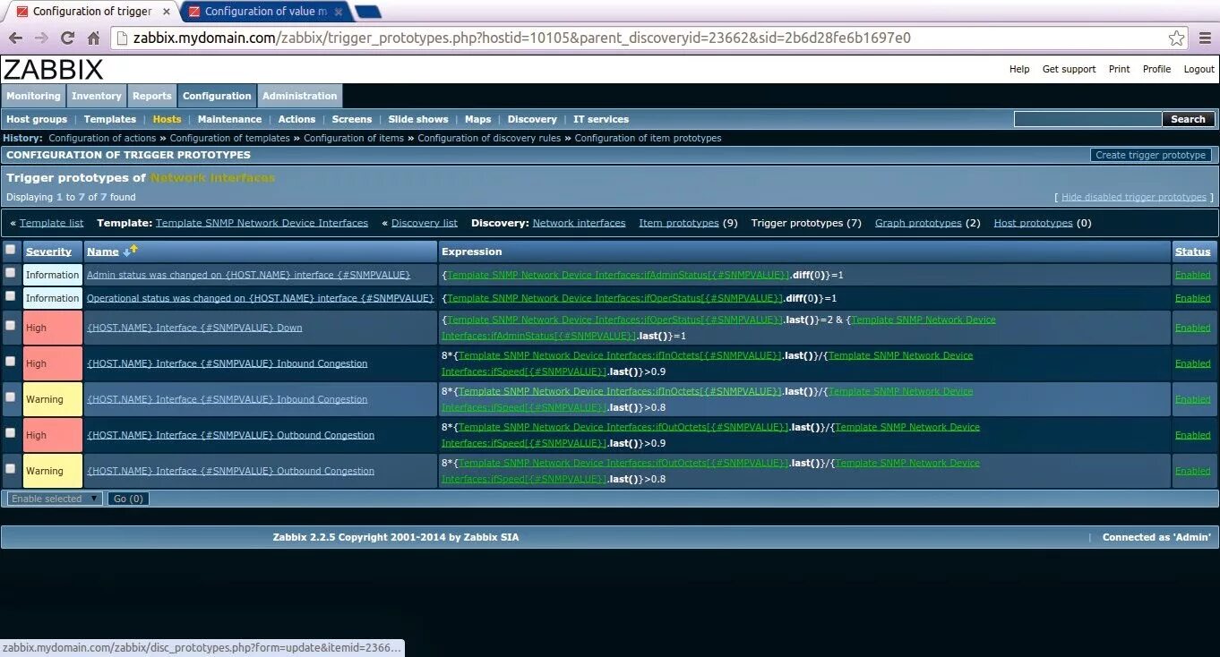Open Configuration of templates history link
Image resolution: width=1220 pixels, height=657 pixels.
229,138
